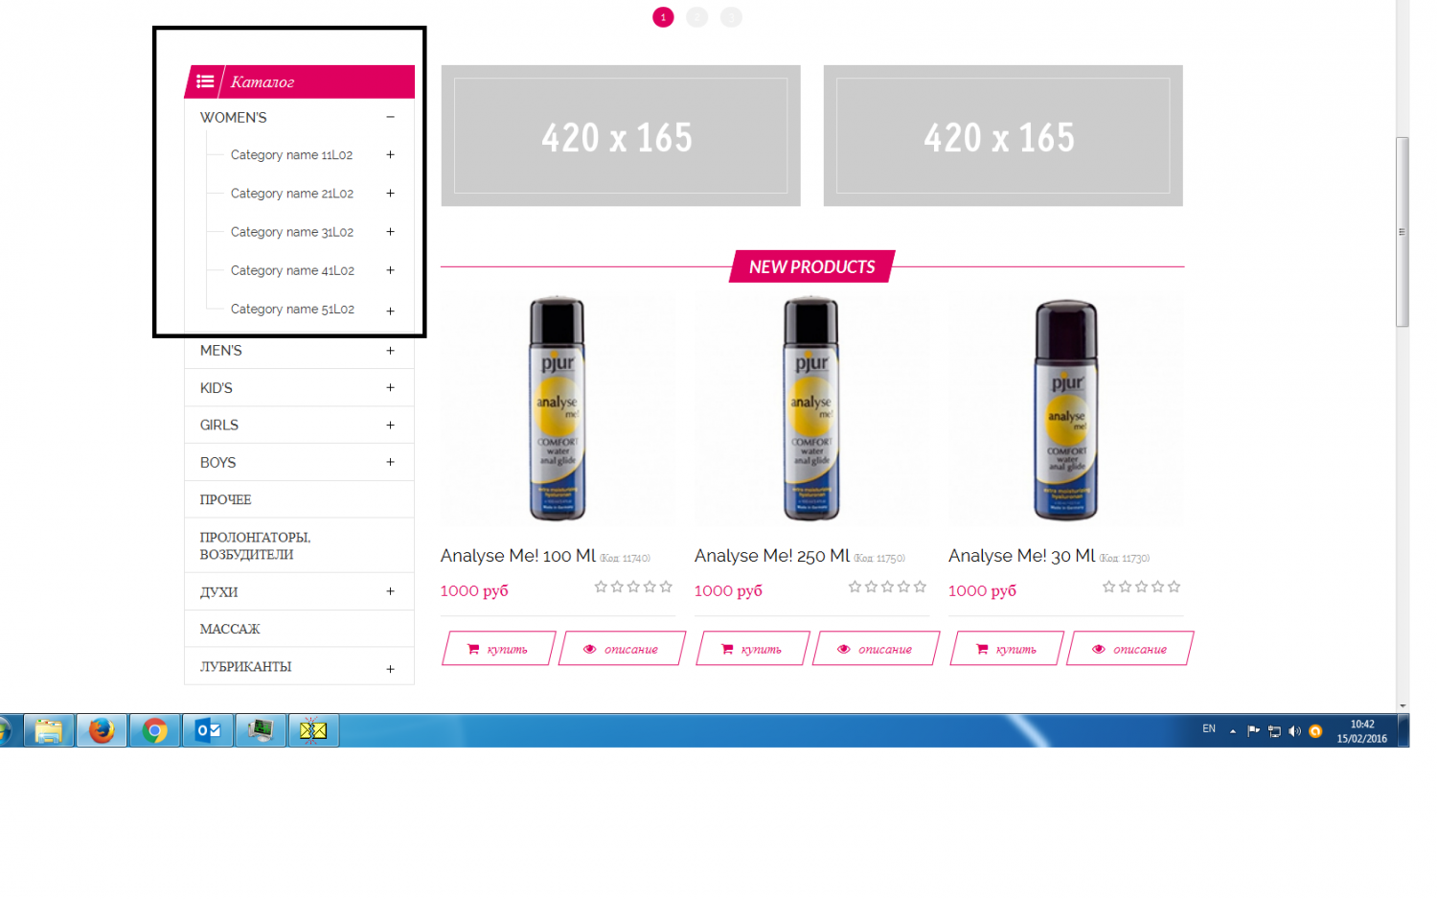
Task: Click the network icon in system tray
Action: (x=1274, y=731)
